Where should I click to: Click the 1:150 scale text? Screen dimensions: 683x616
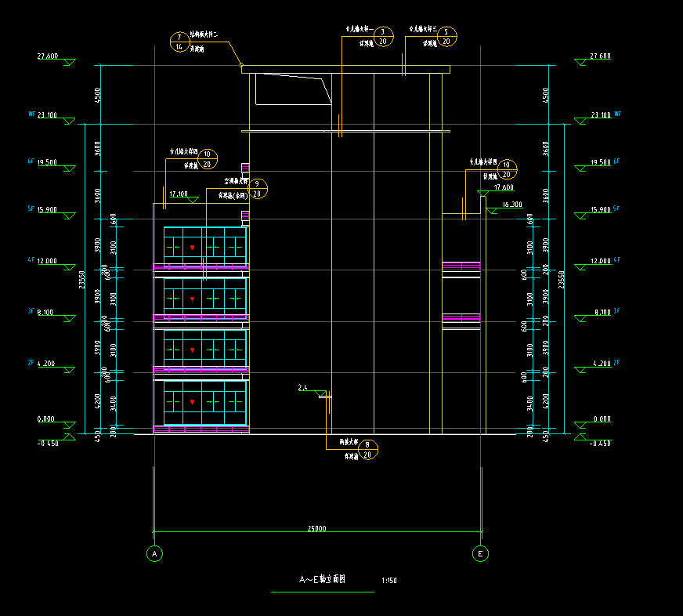388,582
